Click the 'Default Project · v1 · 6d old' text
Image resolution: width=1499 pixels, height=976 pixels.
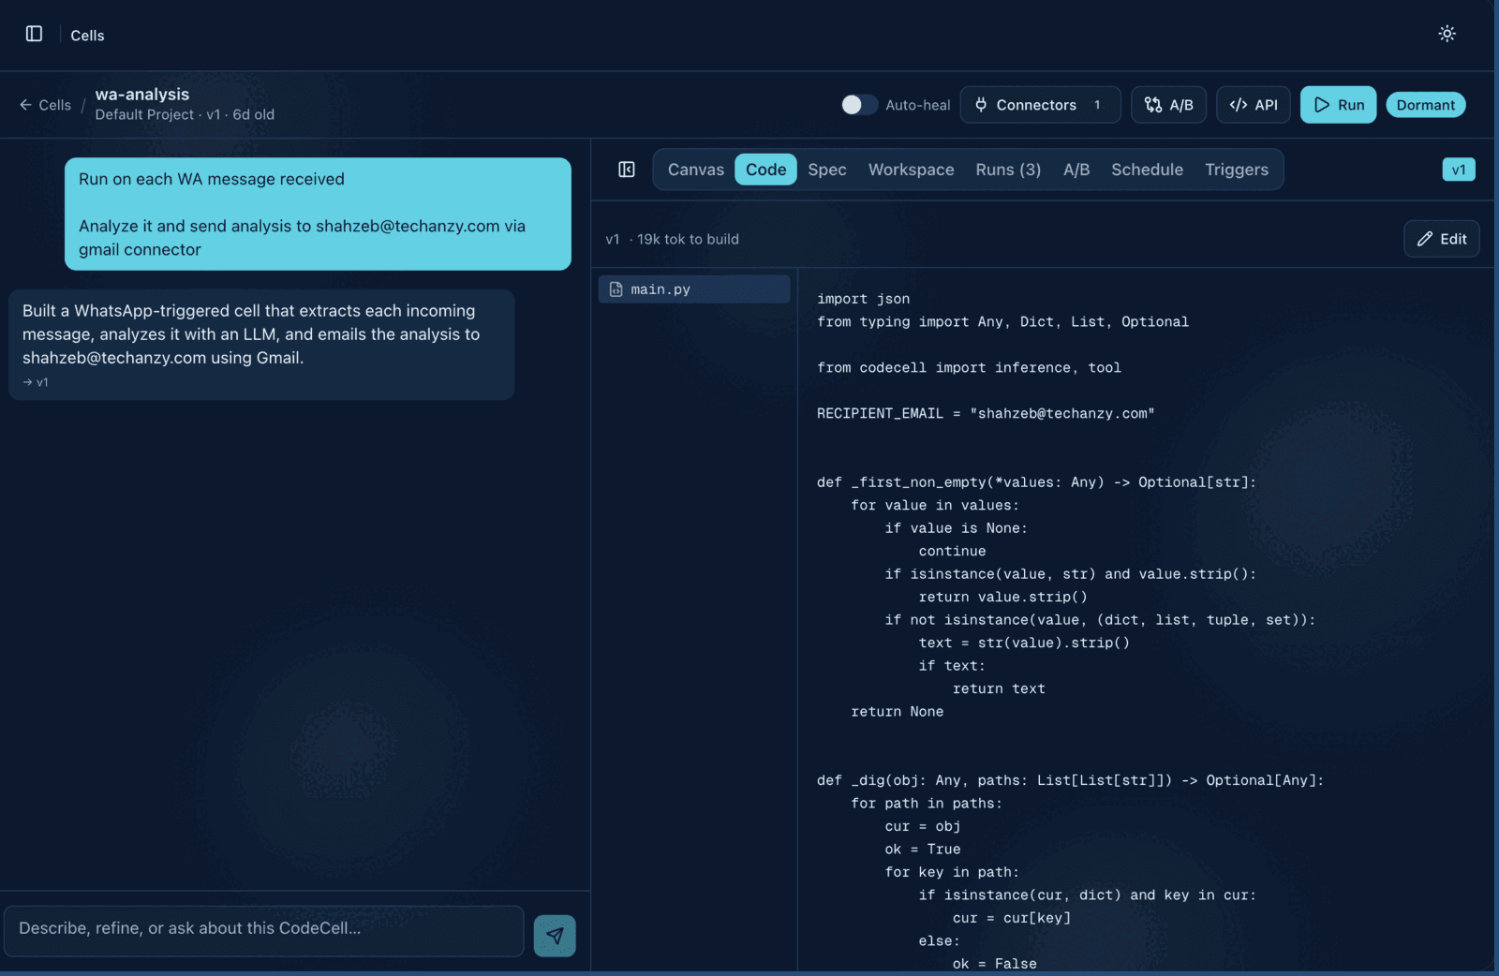(185, 114)
